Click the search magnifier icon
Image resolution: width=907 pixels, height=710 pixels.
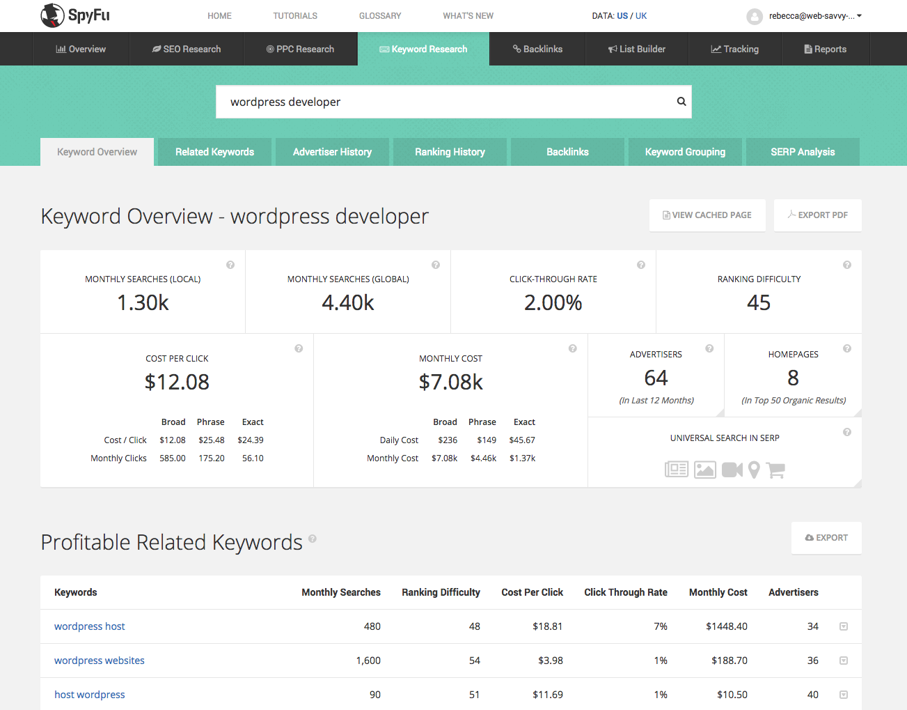[x=681, y=102]
